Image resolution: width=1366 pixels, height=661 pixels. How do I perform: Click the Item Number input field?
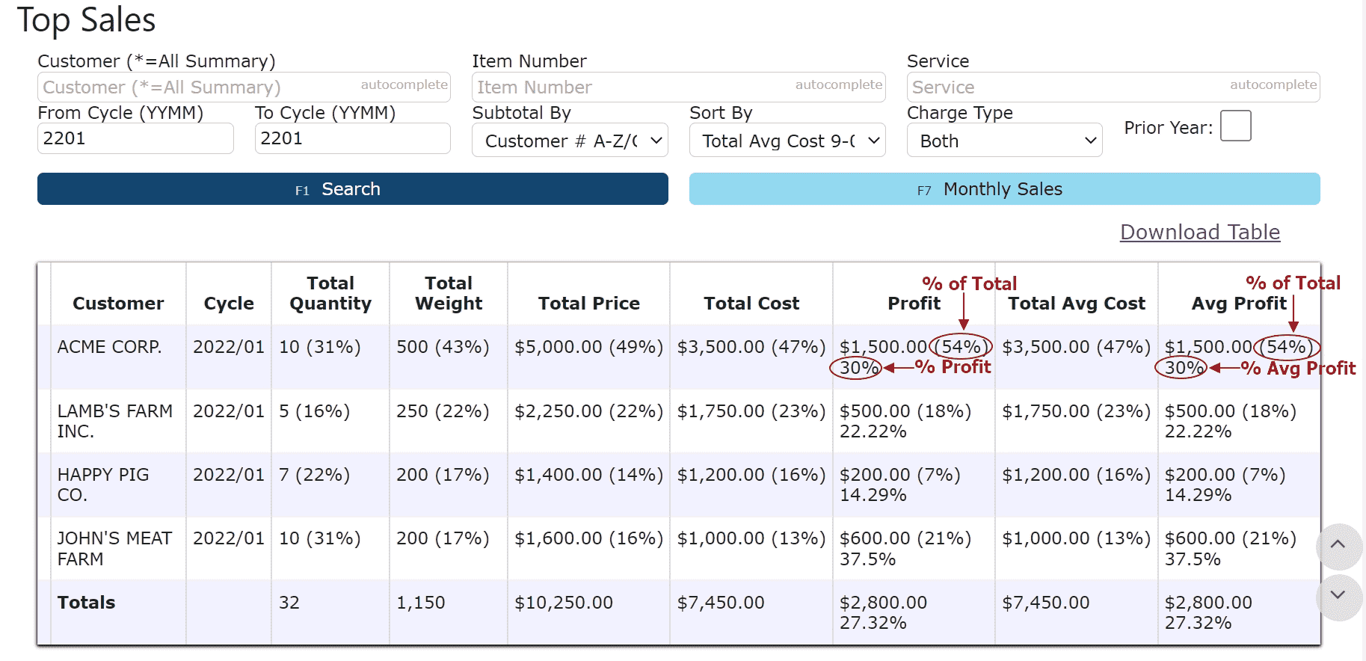tap(679, 87)
